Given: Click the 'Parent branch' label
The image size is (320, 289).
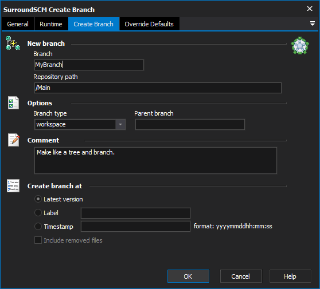Looking at the screenshot, I should [x=154, y=113].
